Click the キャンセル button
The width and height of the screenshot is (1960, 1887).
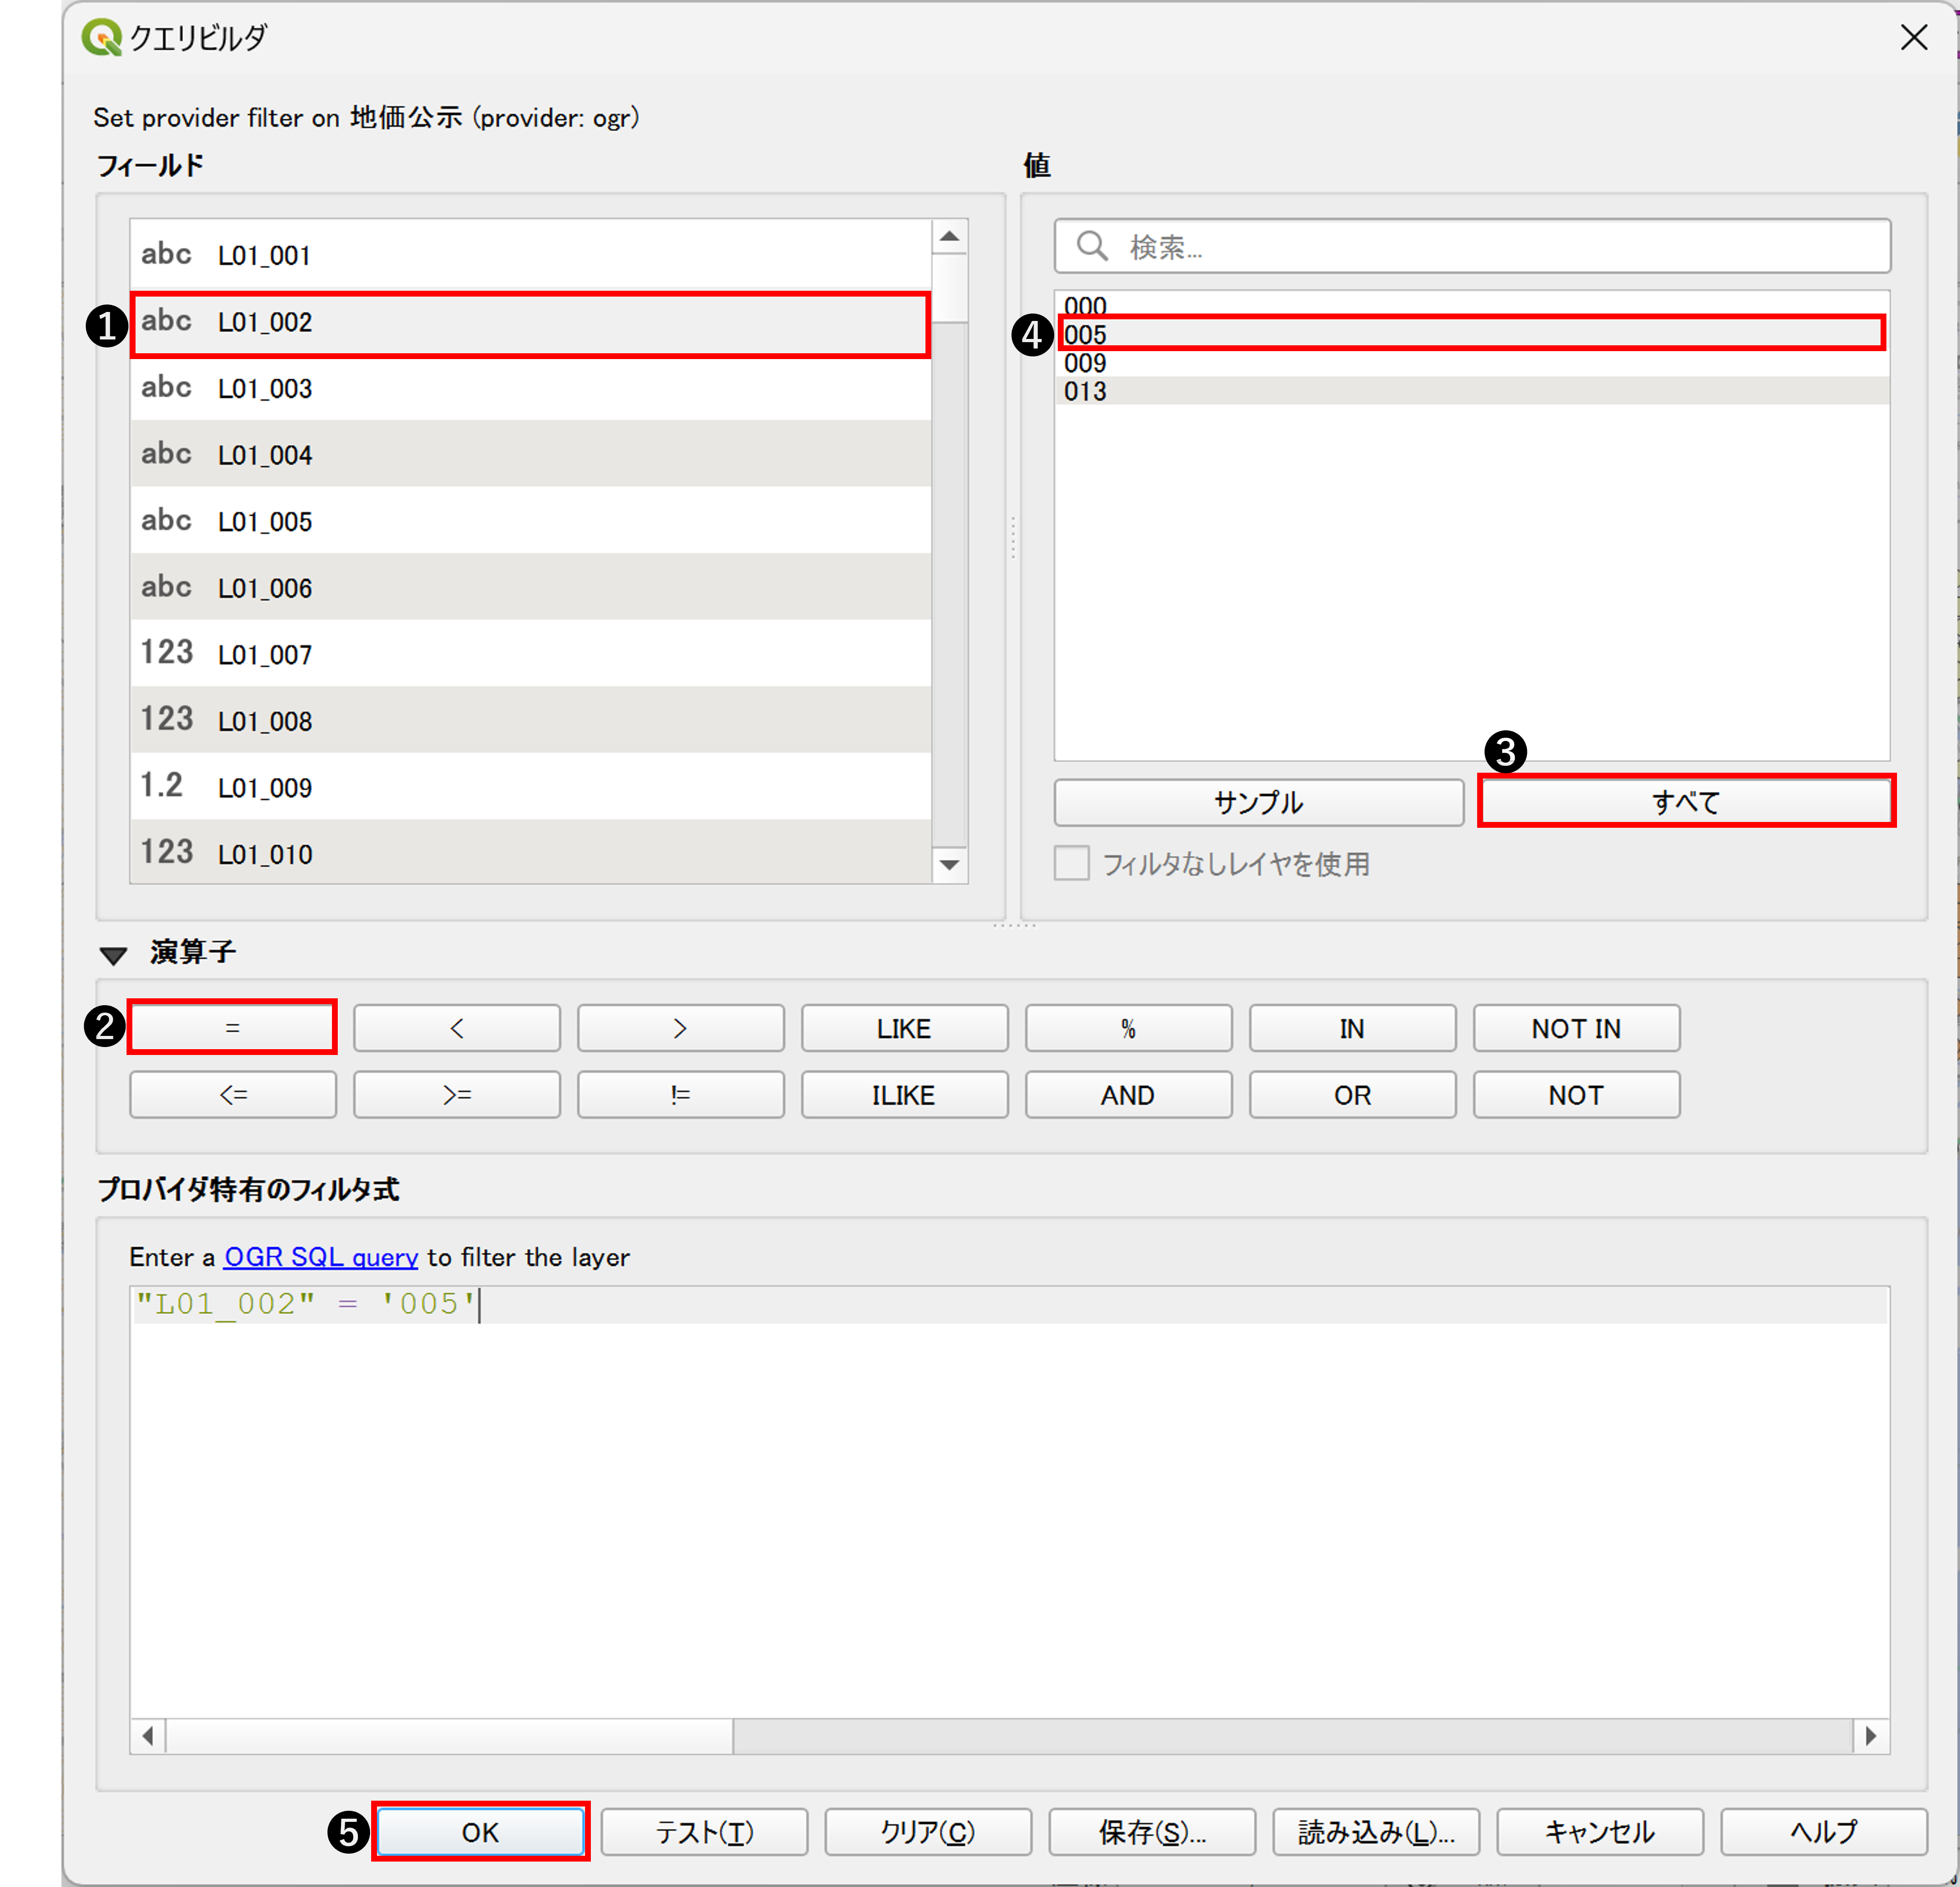1600,1832
